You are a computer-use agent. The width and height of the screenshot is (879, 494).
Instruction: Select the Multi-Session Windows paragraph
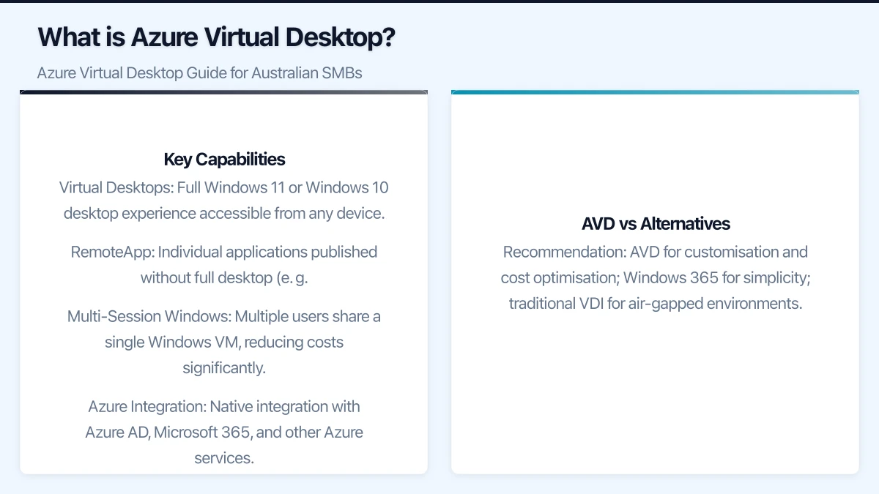click(224, 342)
